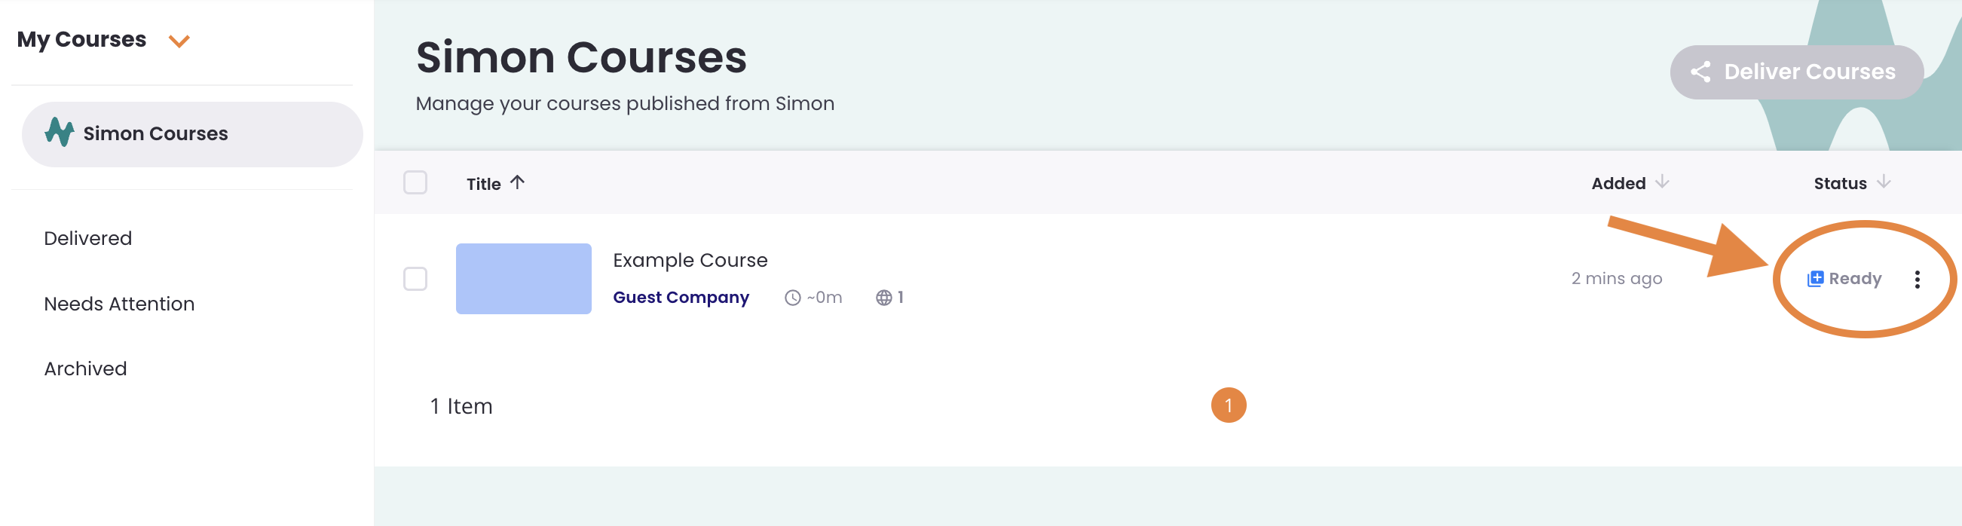Follow the Guest Company link

coord(680,297)
